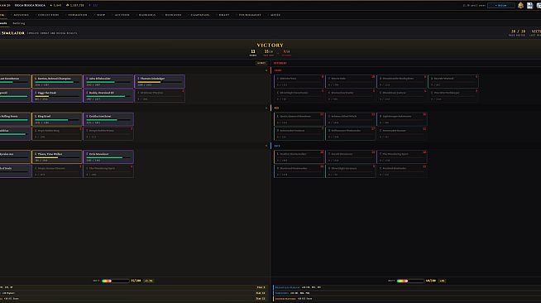Click the red Front header on the enemy side
541x303 pixels.
[278, 70]
